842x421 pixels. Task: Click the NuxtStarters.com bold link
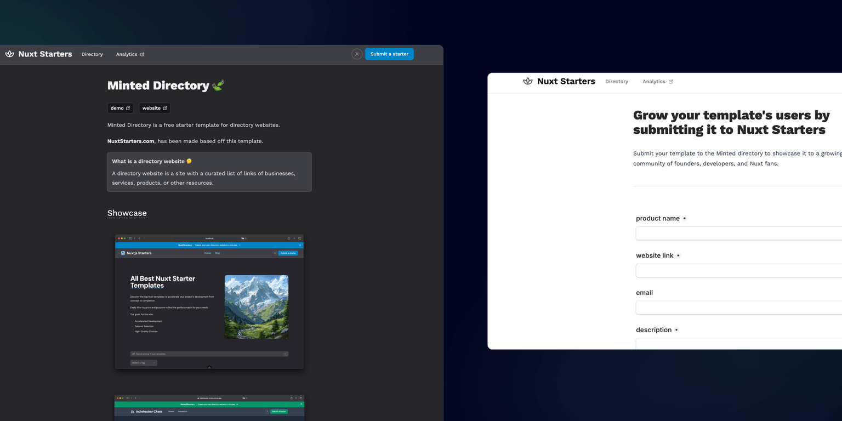point(131,141)
